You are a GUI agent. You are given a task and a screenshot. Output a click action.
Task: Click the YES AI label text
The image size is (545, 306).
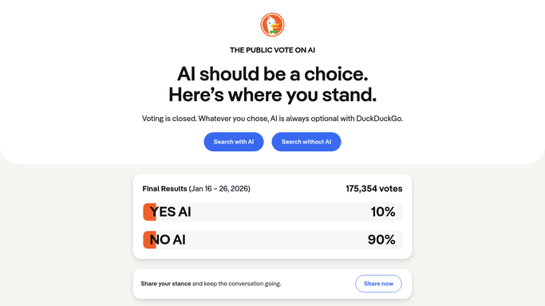pyautogui.click(x=170, y=212)
